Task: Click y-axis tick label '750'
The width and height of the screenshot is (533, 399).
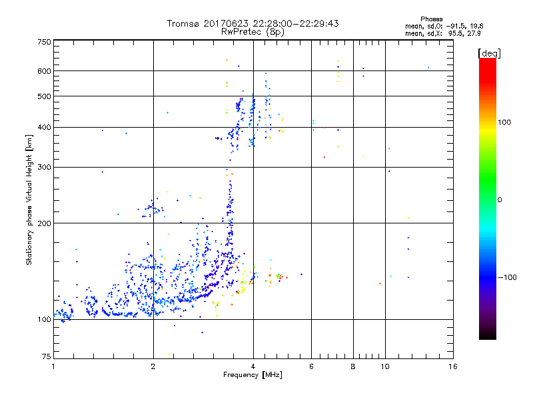Action: pos(44,42)
